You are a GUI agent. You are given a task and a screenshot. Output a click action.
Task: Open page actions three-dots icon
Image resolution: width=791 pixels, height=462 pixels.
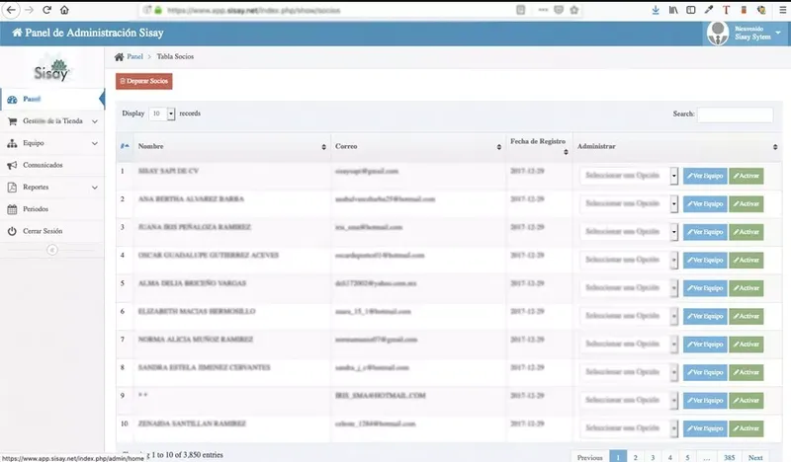coord(543,10)
